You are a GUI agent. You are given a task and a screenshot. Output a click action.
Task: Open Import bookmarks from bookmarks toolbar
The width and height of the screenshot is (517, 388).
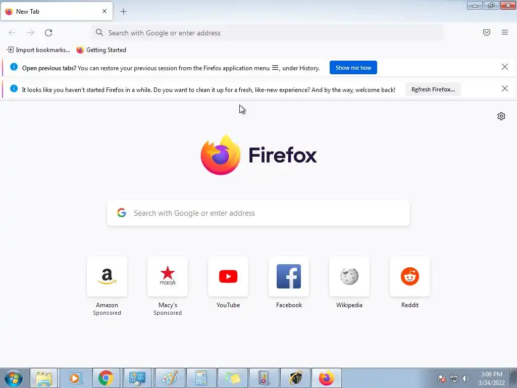click(x=38, y=50)
